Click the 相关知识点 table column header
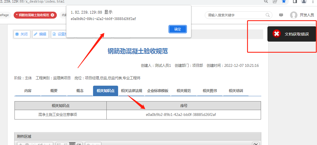Screen dimensions: 317x145 (61, 106)
